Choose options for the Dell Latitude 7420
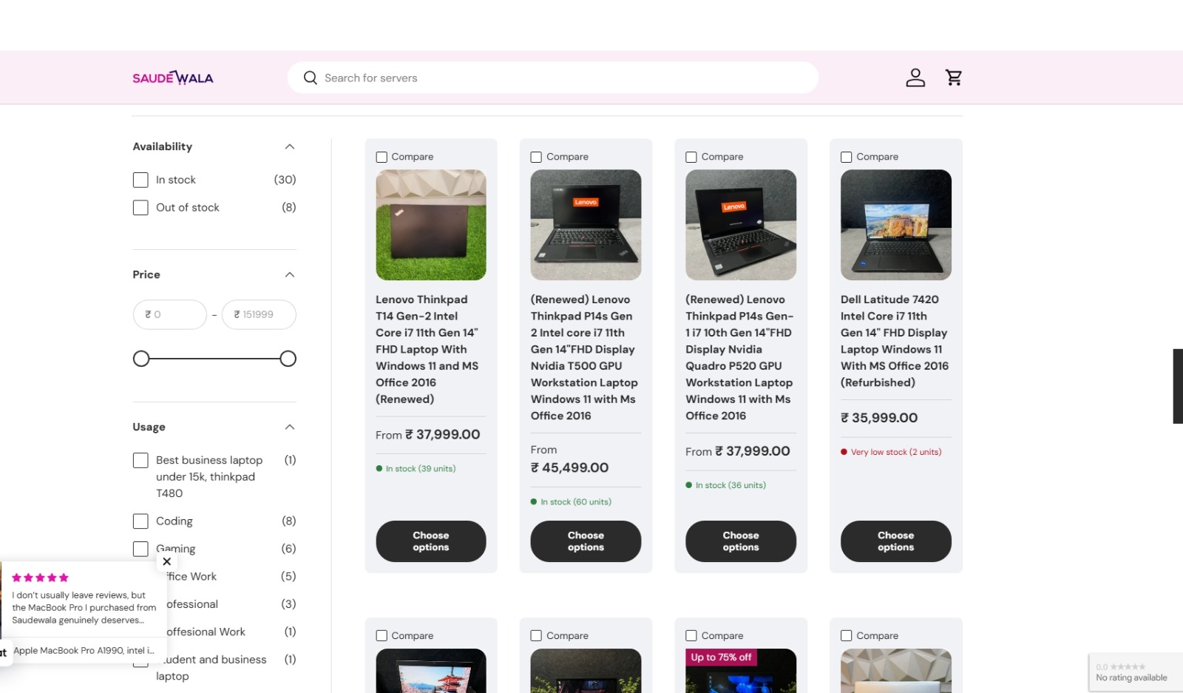1183x693 pixels. (x=895, y=541)
